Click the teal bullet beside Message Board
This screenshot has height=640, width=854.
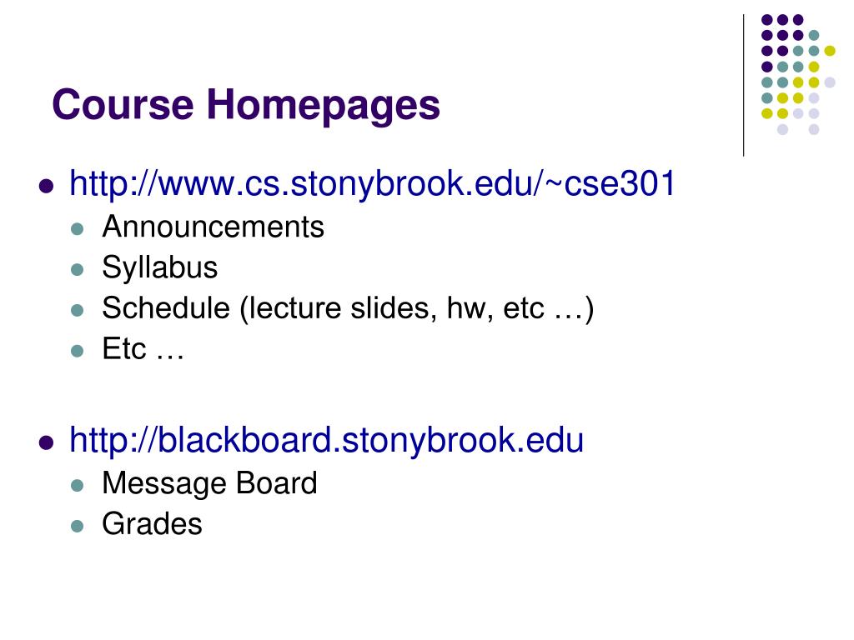(x=78, y=485)
